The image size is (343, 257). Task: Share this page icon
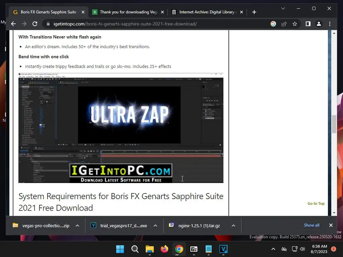(284, 24)
